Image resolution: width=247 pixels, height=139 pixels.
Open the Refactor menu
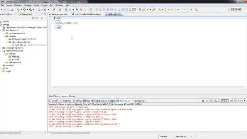coord(18,5)
